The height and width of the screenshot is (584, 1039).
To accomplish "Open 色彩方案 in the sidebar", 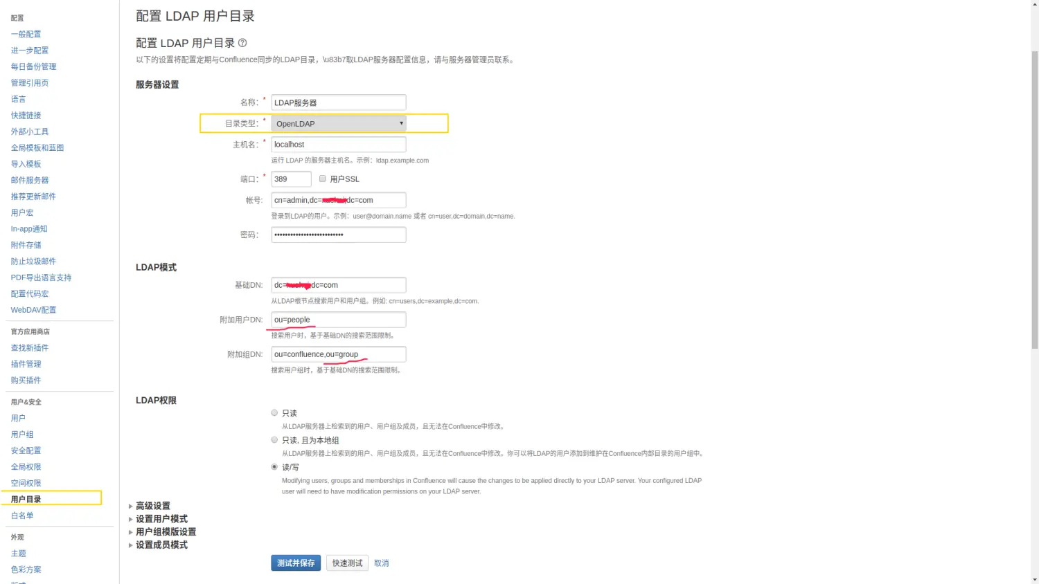I will (x=26, y=569).
